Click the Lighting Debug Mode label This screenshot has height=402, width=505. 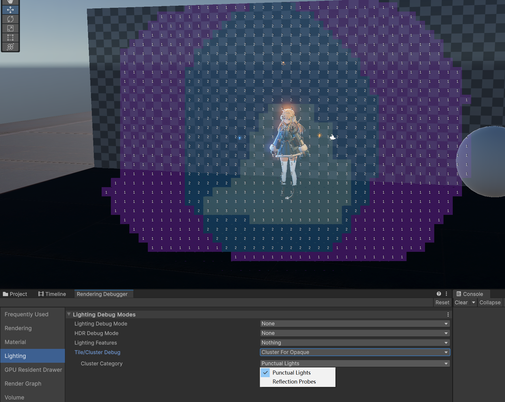pos(101,324)
